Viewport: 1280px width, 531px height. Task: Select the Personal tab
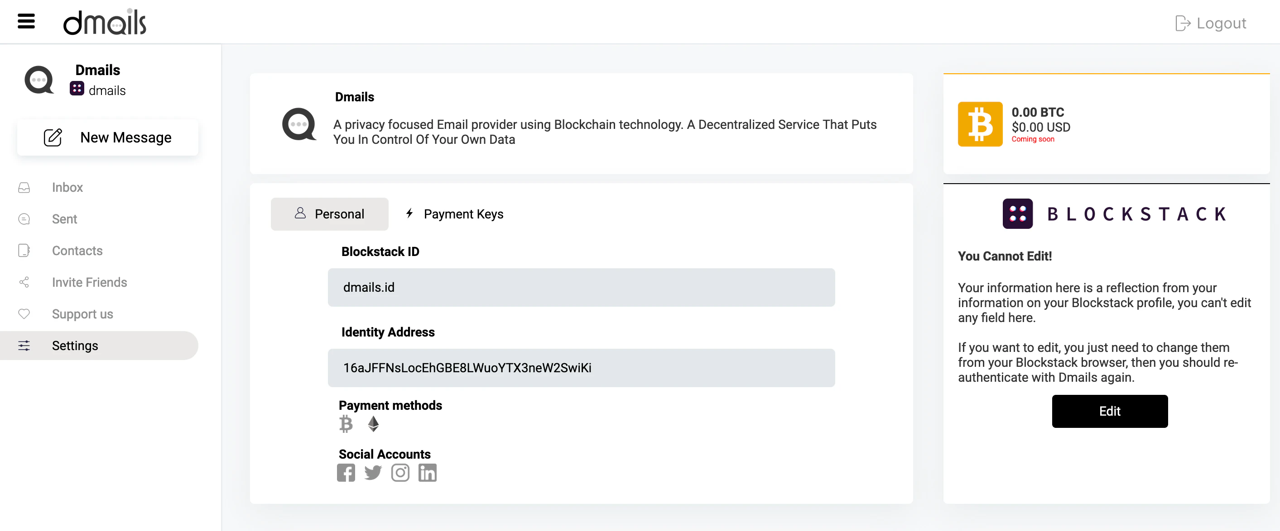pyautogui.click(x=329, y=214)
